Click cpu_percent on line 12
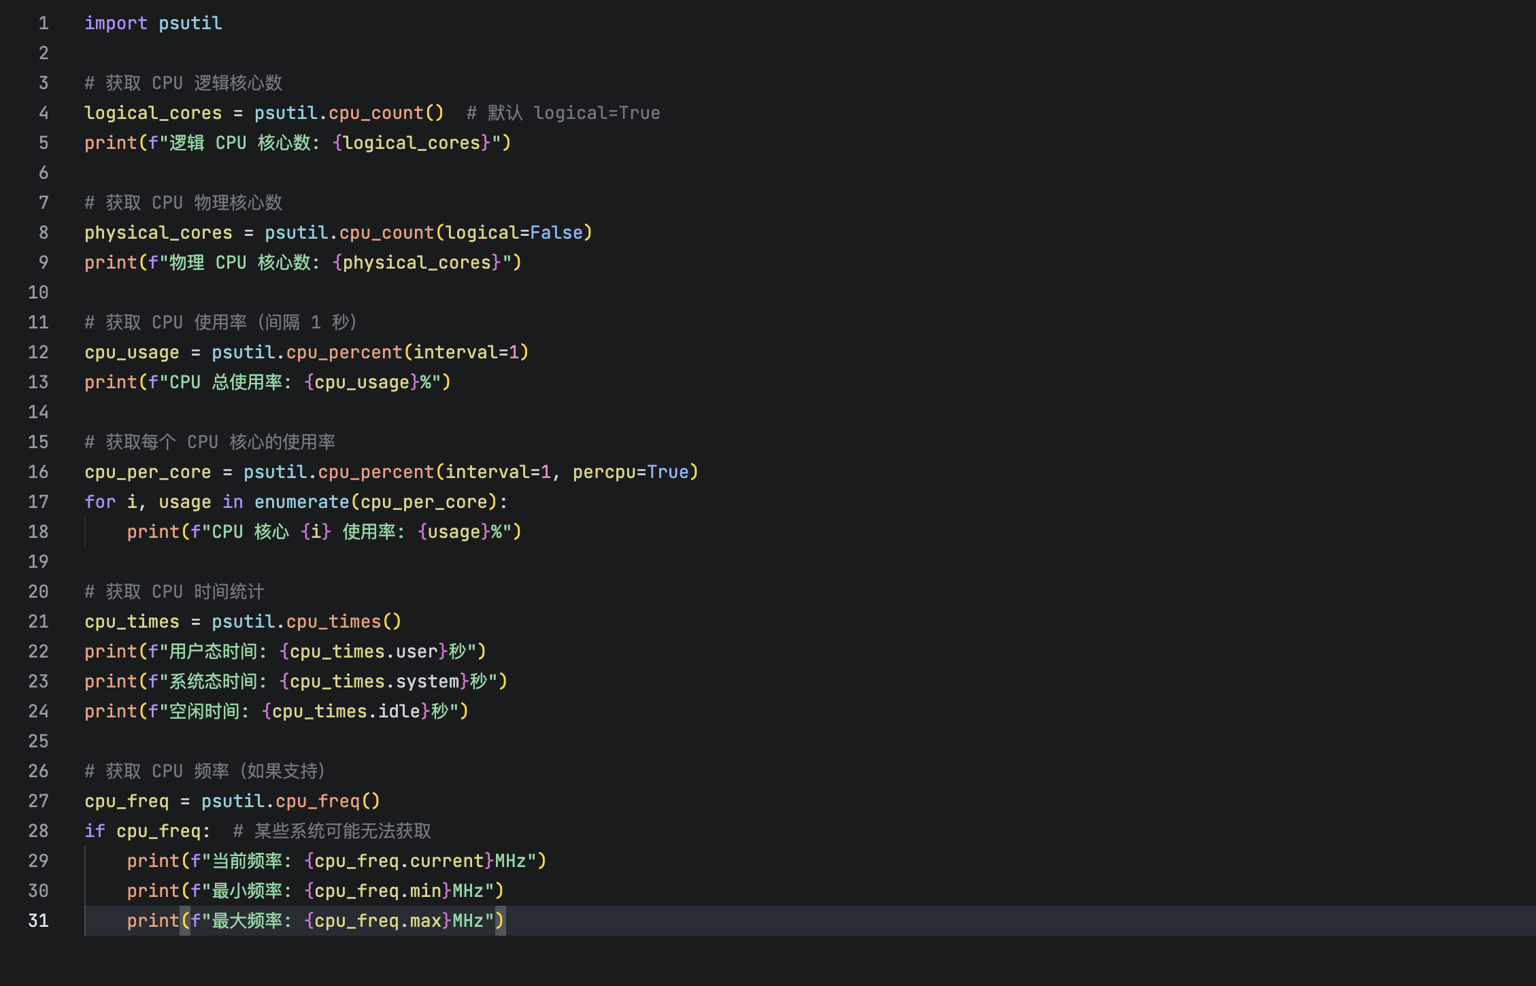This screenshot has height=986, width=1536. click(344, 352)
